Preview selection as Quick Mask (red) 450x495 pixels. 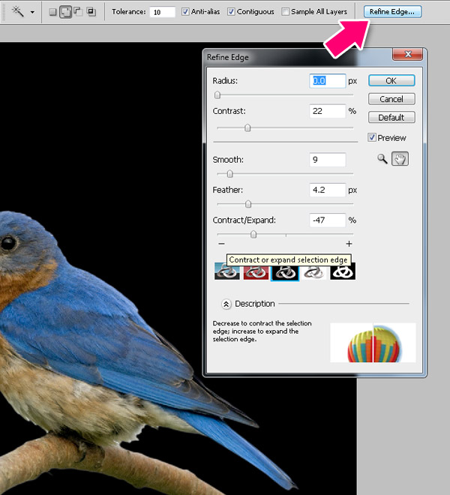tap(256, 271)
